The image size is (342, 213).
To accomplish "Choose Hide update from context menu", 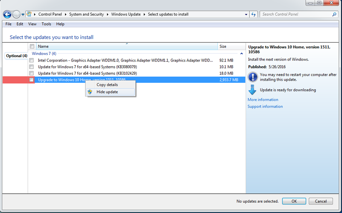I will click(x=107, y=92).
